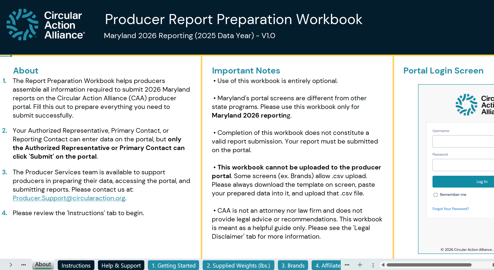The image size is (494, 270).
Task: Open the more sheets ellipsis after Affiliate tab
Action: point(347,265)
